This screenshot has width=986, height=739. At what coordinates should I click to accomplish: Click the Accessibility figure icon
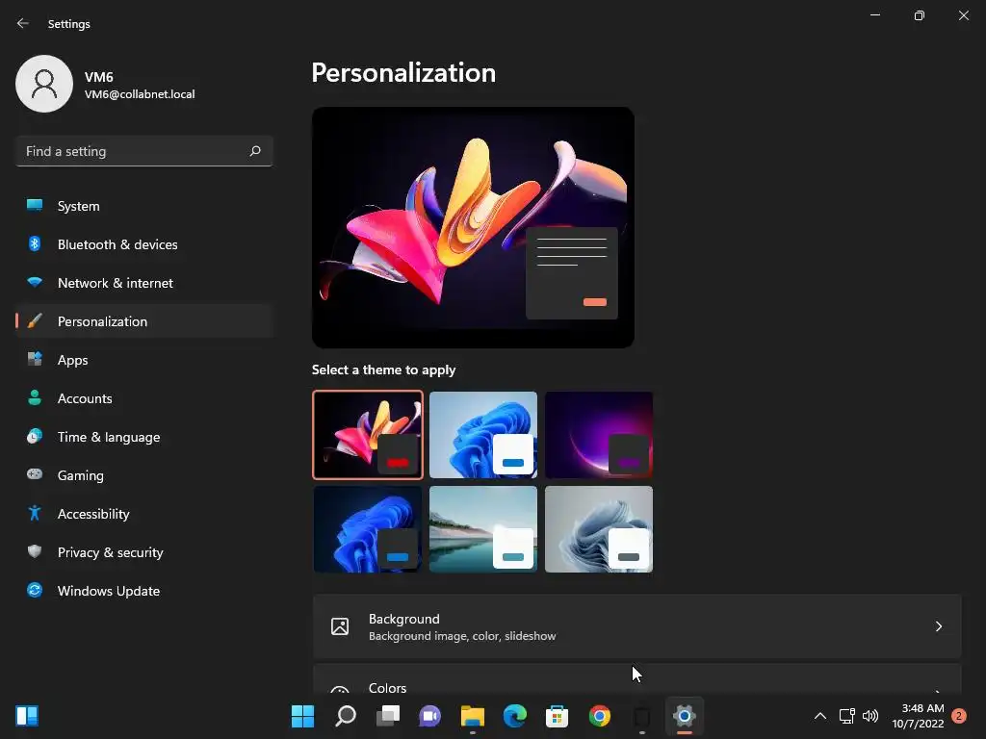click(x=35, y=514)
